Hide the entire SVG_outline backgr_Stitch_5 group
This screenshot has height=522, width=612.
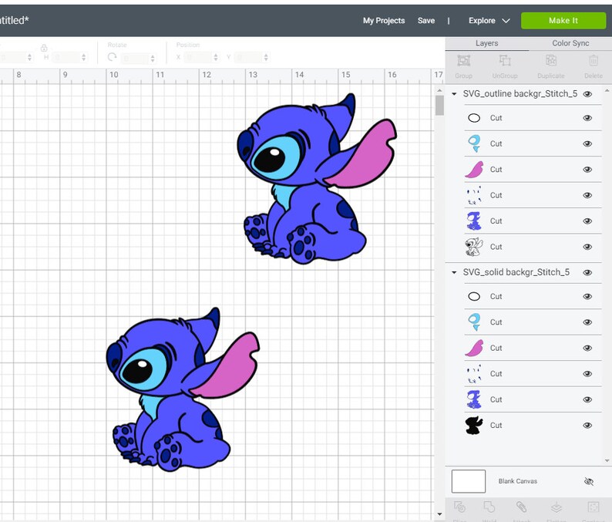(587, 94)
